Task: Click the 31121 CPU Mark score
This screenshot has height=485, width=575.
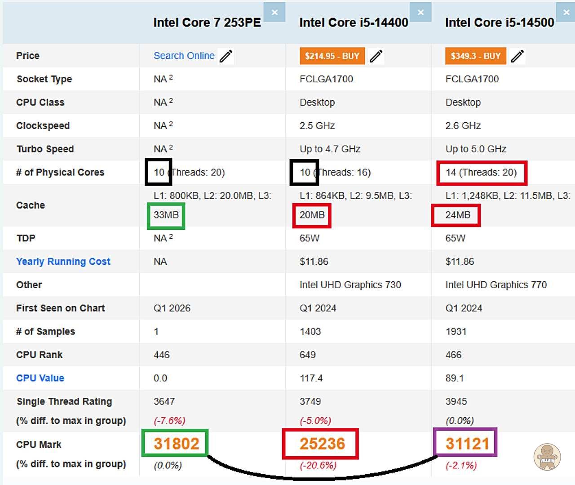Action: [467, 444]
